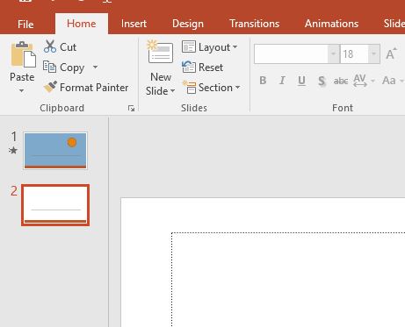Click the font size field showing 18
This screenshot has width=405, height=327.
(x=354, y=54)
